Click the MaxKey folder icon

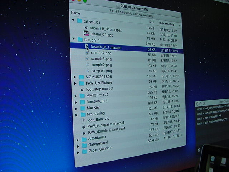pyautogui.click(x=83, y=108)
